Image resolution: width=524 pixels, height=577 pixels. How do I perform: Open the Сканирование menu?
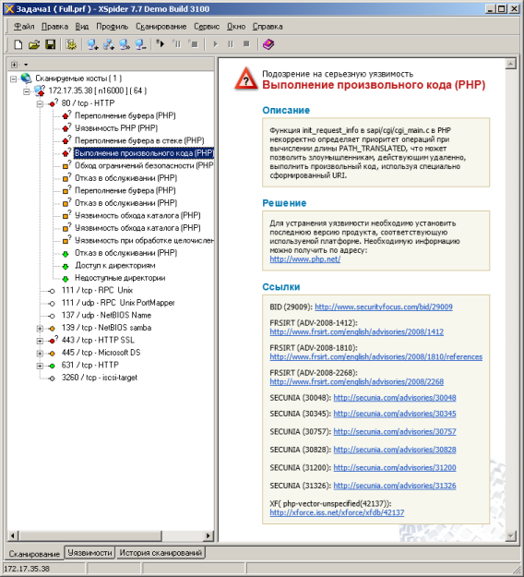pos(161,27)
